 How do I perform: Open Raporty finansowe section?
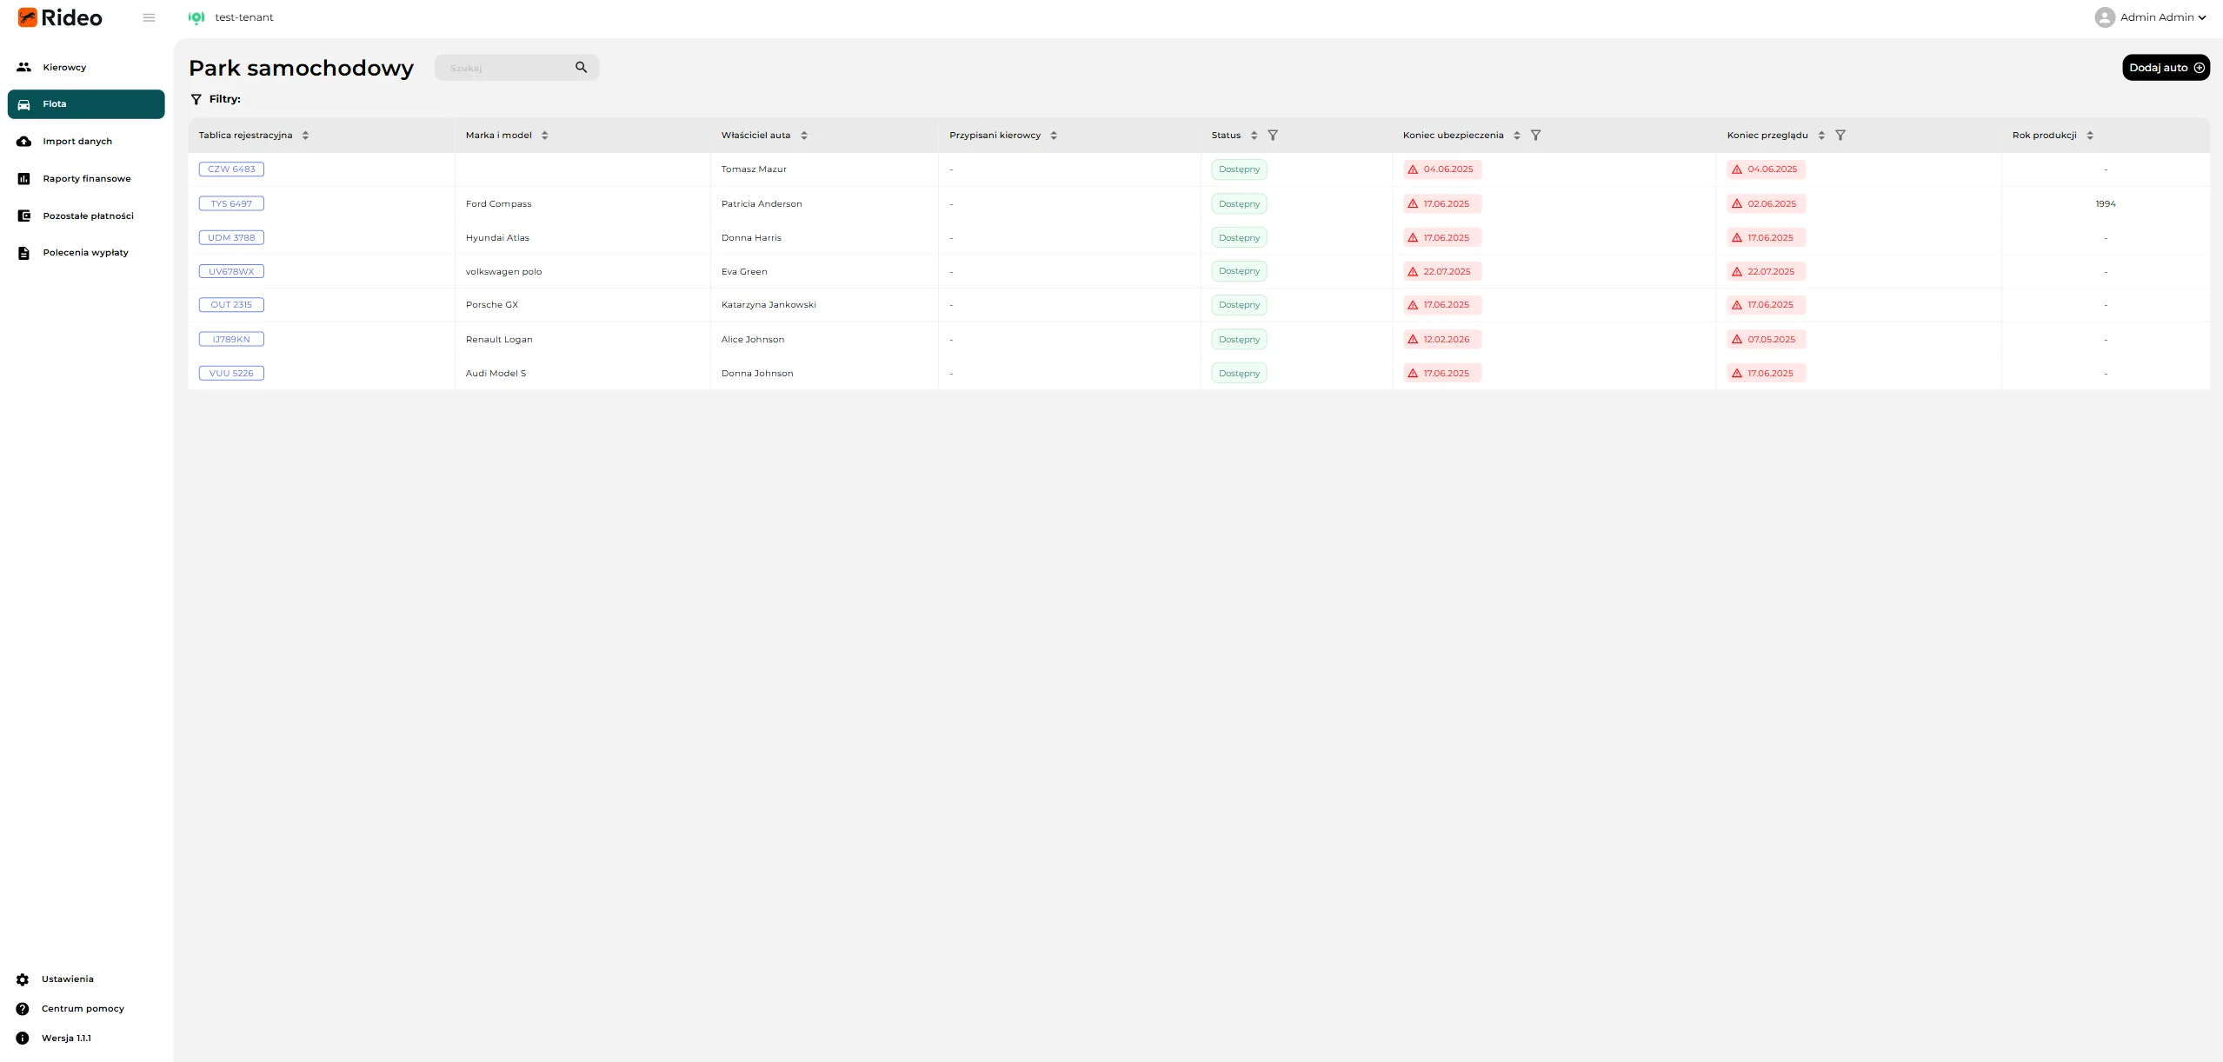(86, 179)
